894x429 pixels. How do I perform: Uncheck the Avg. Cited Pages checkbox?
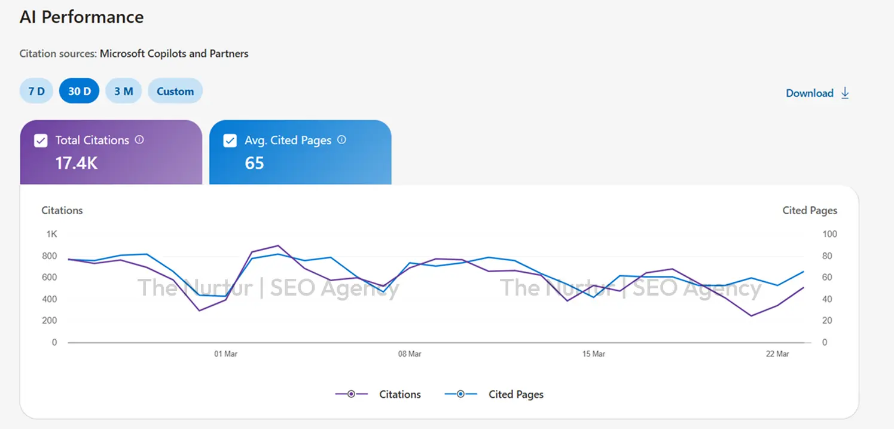[230, 141]
